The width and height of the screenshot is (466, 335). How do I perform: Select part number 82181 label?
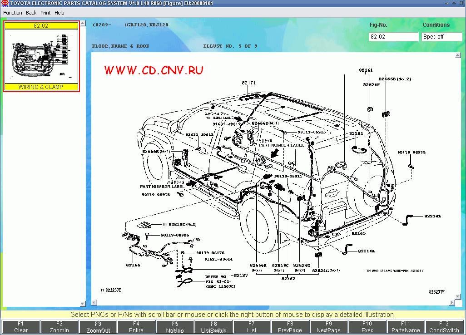coord(357,133)
